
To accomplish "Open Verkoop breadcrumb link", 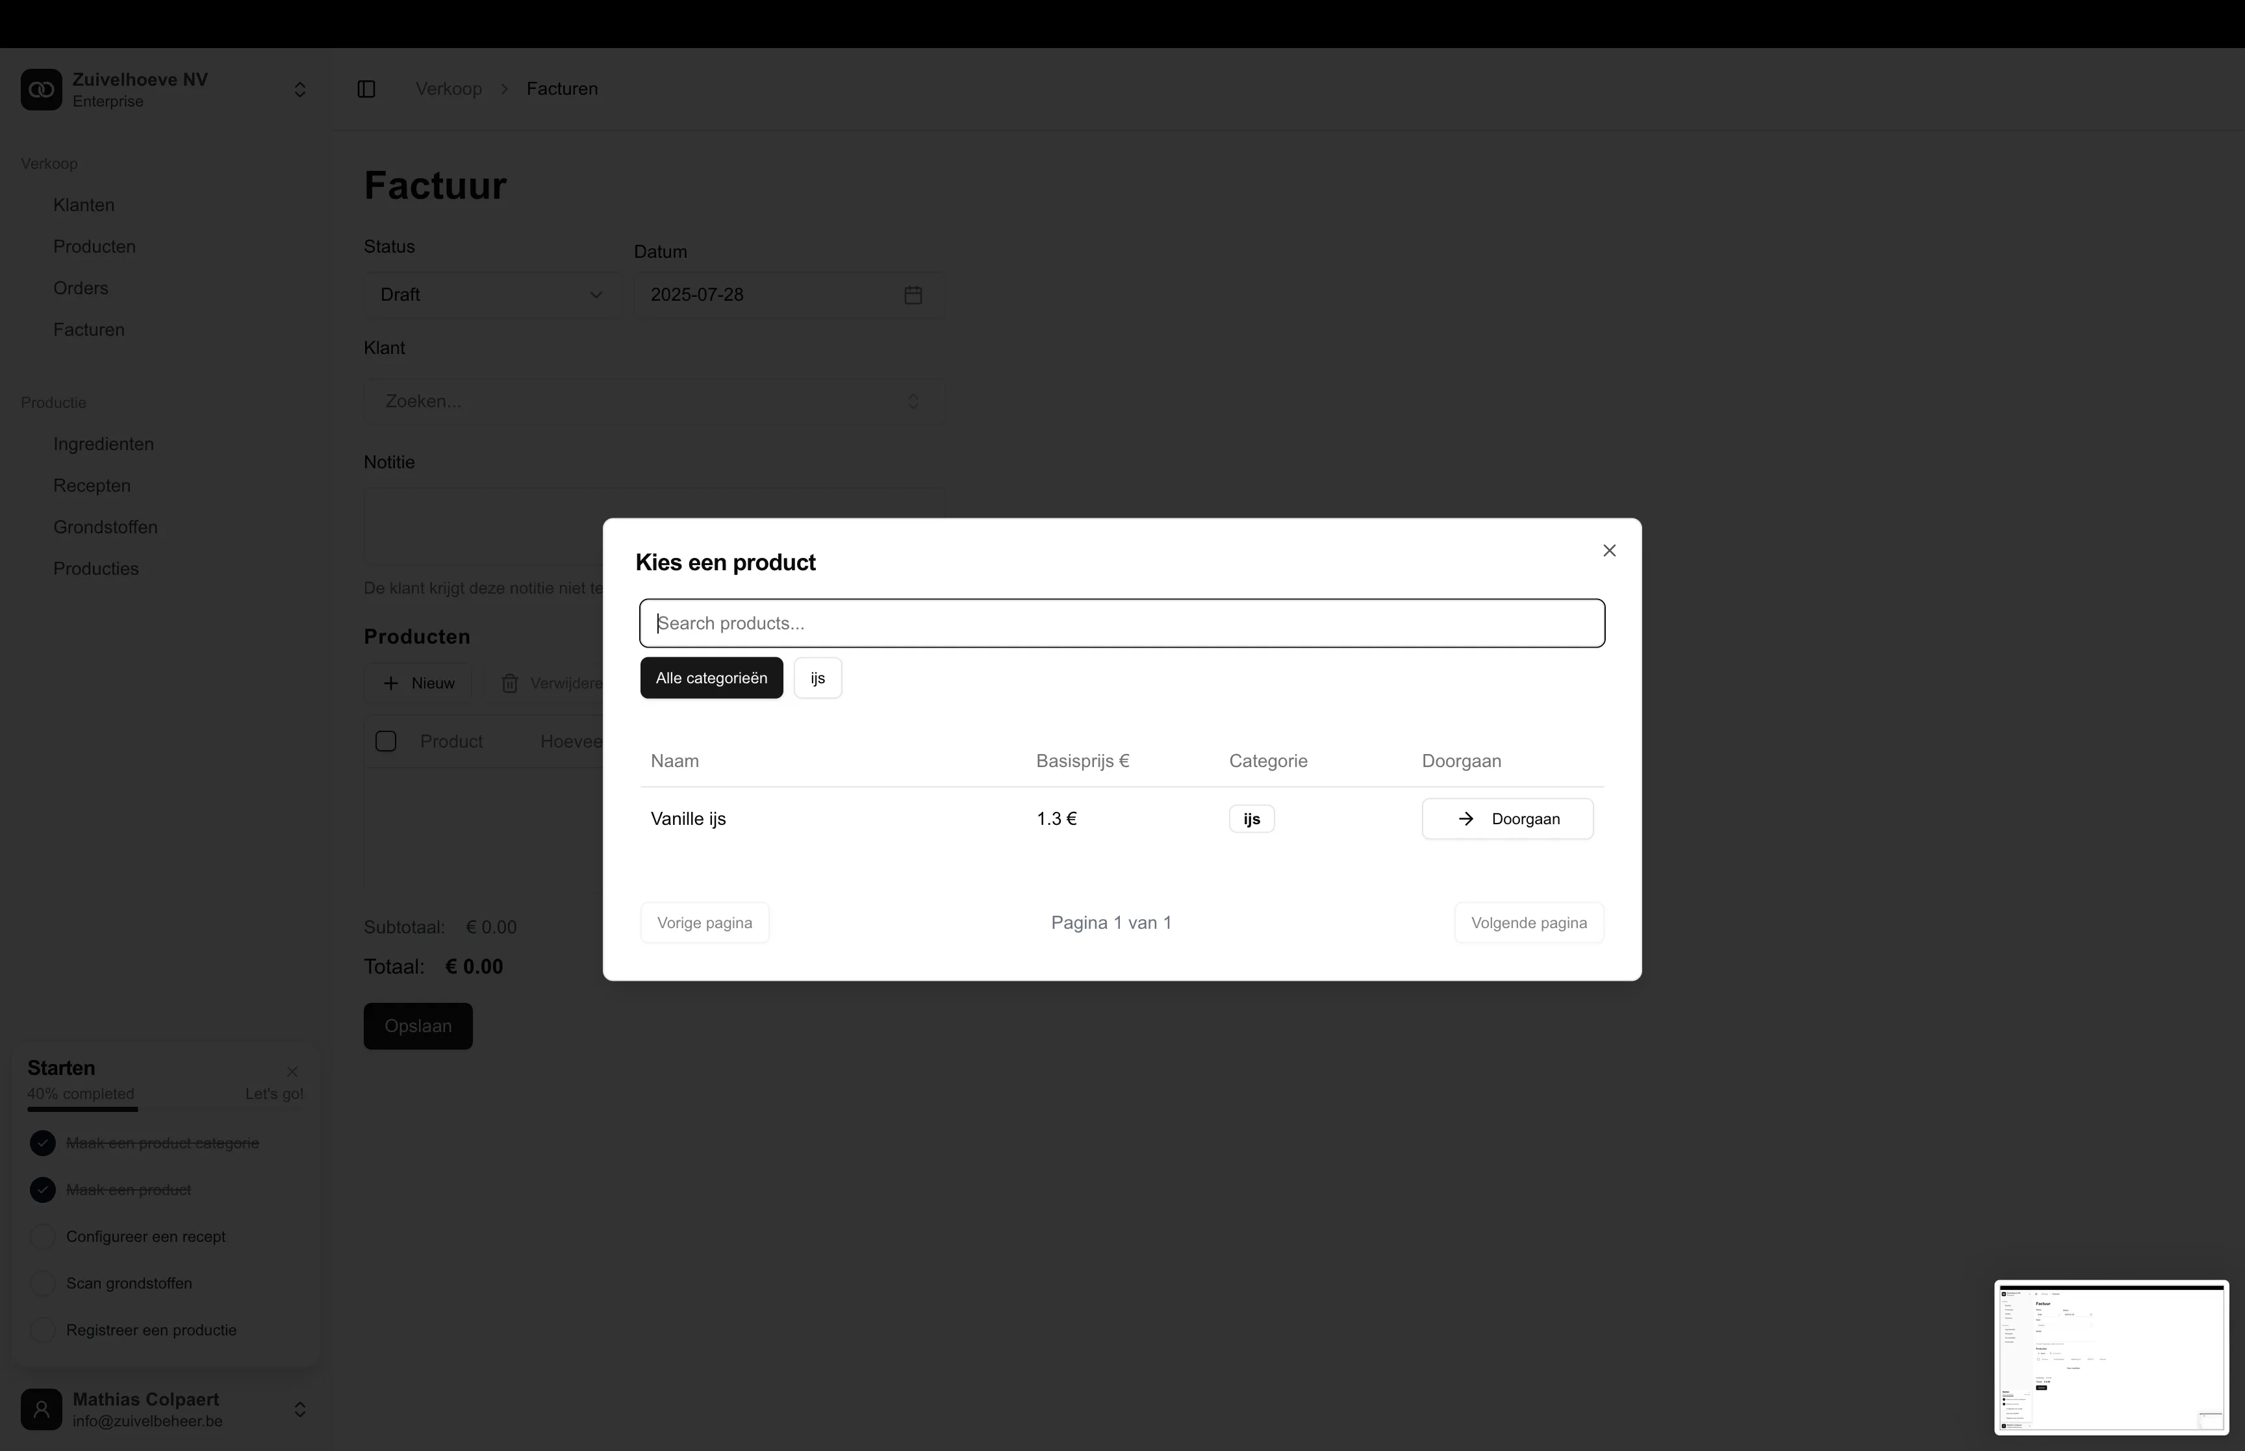I will [x=448, y=88].
